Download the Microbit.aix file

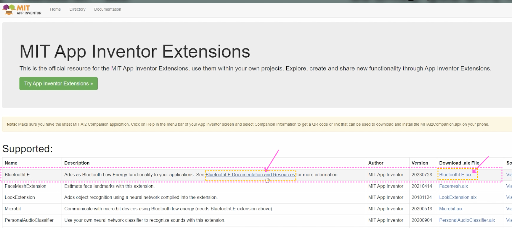451,209
